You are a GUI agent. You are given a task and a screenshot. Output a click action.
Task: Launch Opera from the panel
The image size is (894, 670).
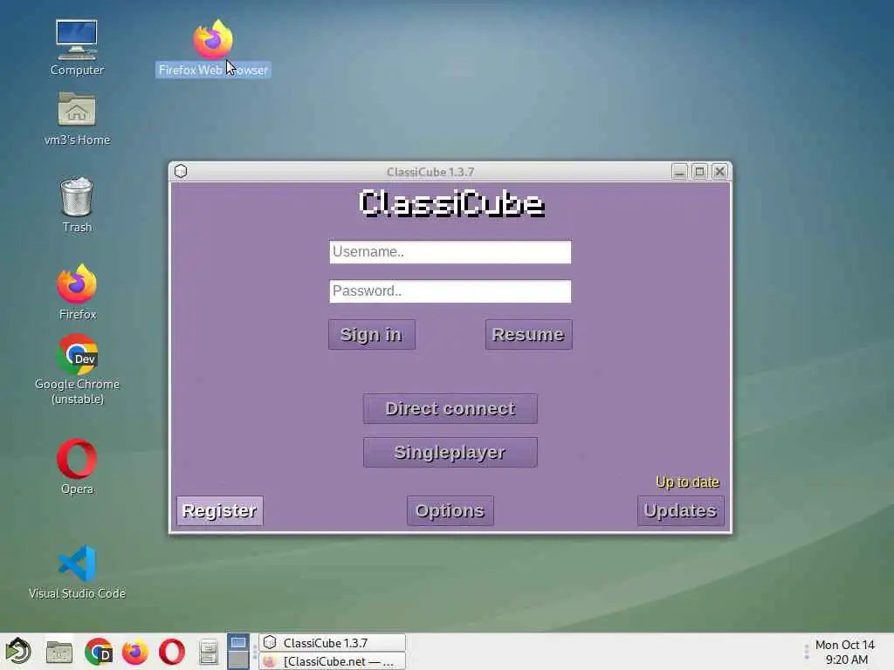point(172,652)
